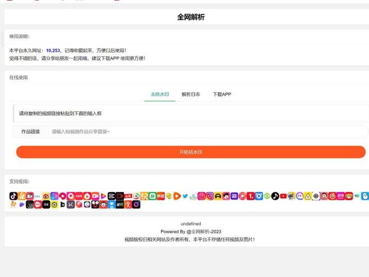Click the black lowercase b icon
The width and height of the screenshot is (369, 277).
point(62,204)
